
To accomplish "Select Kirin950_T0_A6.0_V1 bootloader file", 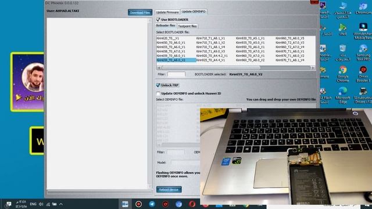I will pos(251,47).
